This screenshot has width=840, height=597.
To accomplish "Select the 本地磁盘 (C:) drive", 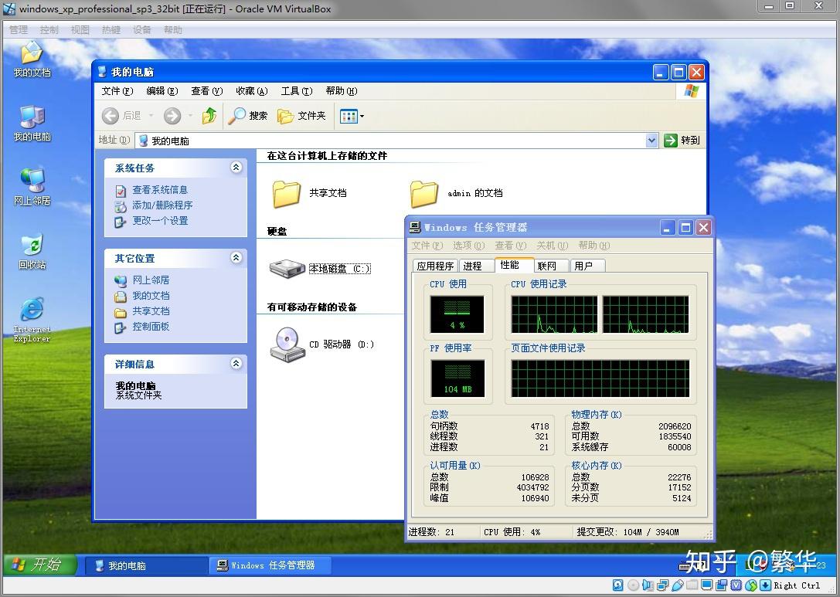I will (x=320, y=268).
